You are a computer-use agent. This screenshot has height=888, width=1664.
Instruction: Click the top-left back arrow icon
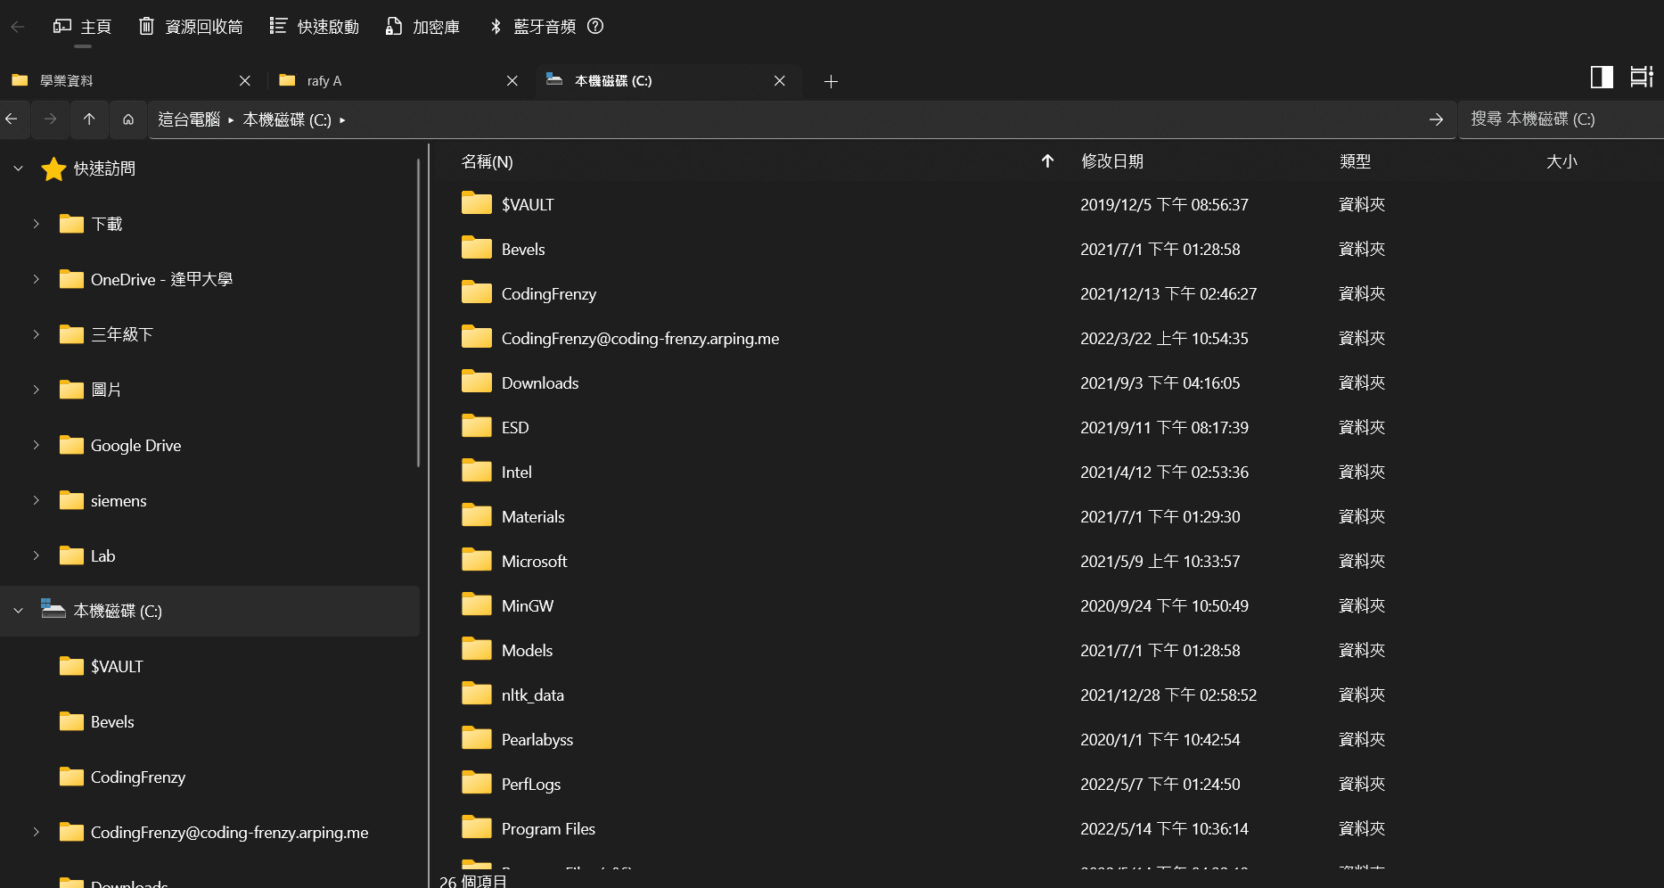pos(17,27)
